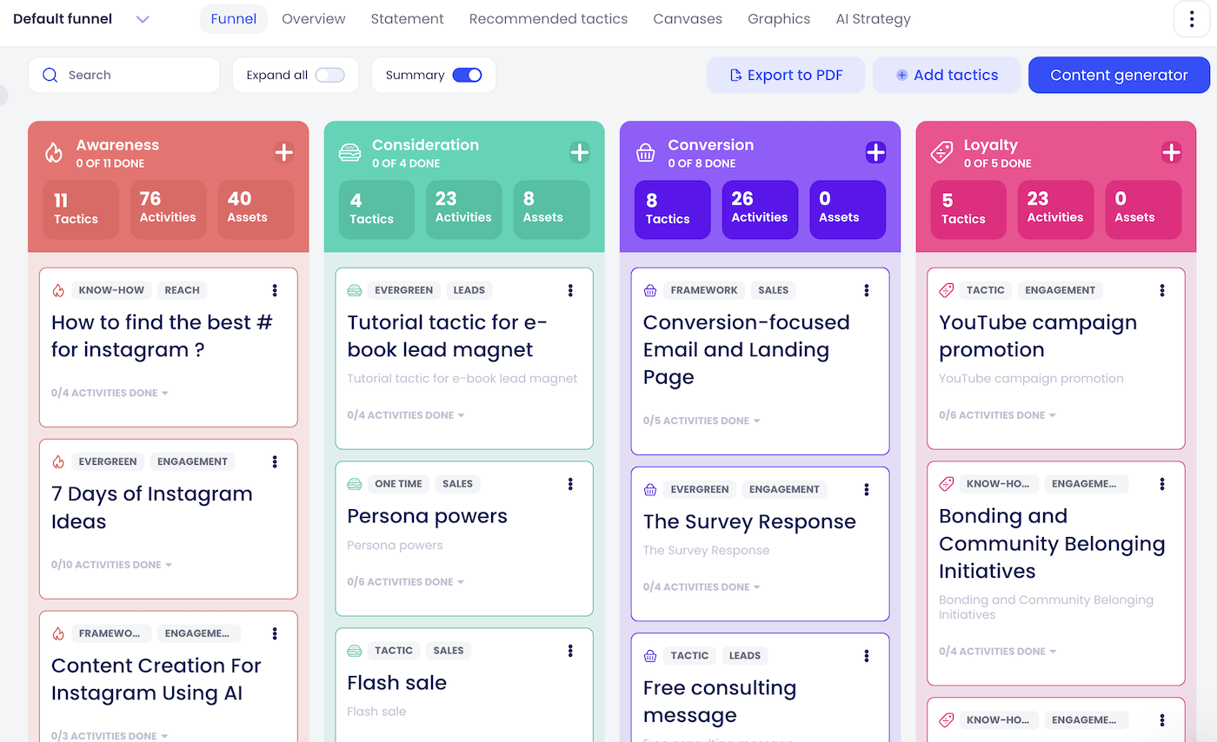Enable the Expand all toggle
The width and height of the screenshot is (1217, 742).
pyautogui.click(x=330, y=75)
